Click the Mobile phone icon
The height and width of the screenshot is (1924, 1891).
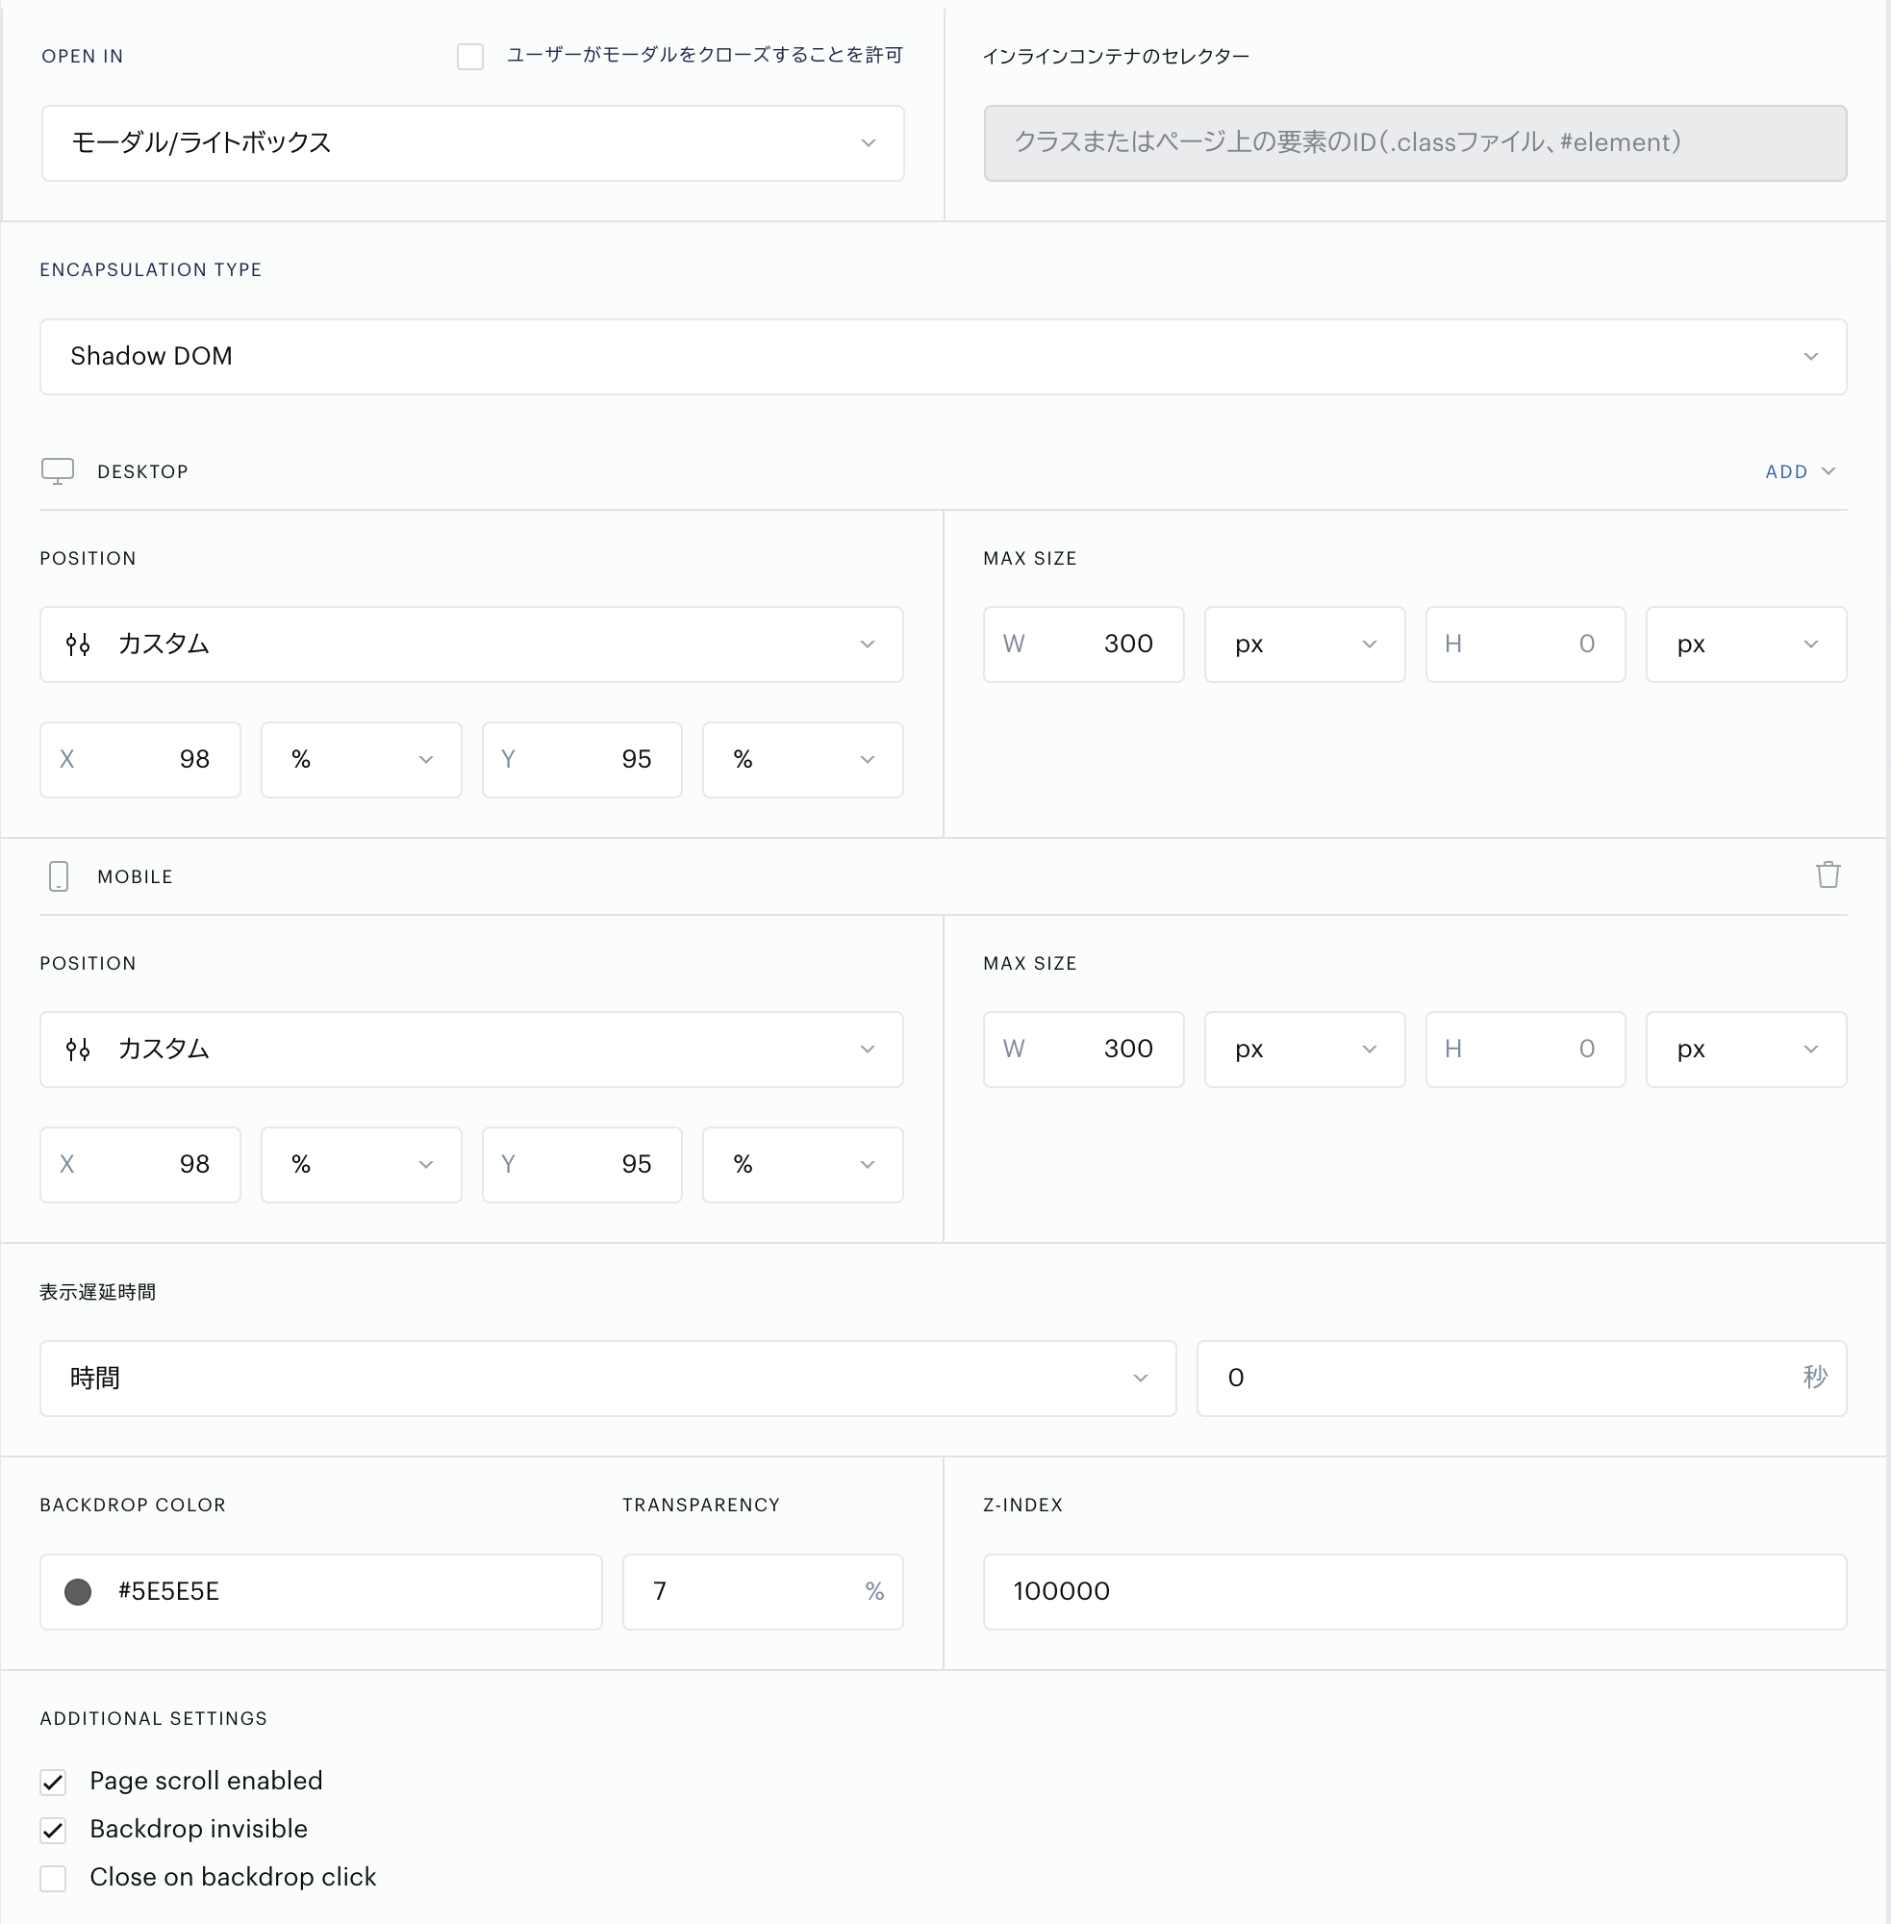(59, 876)
